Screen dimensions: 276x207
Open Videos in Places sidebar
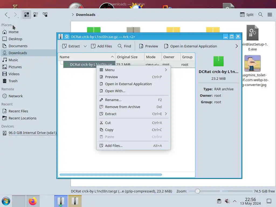click(x=28, y=74)
